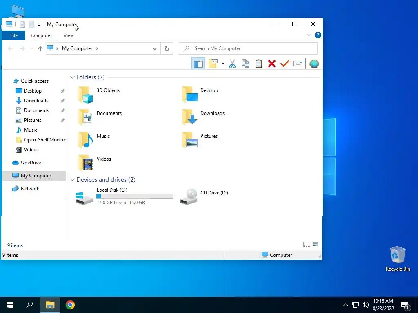Open Classic Explorer shell settings icon
Image resolution: width=418 pixels, height=313 pixels.
click(x=314, y=64)
